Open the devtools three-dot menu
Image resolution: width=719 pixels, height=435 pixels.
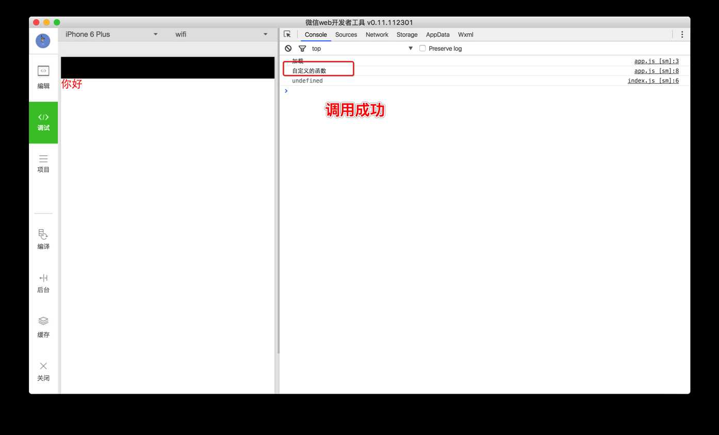[682, 35]
